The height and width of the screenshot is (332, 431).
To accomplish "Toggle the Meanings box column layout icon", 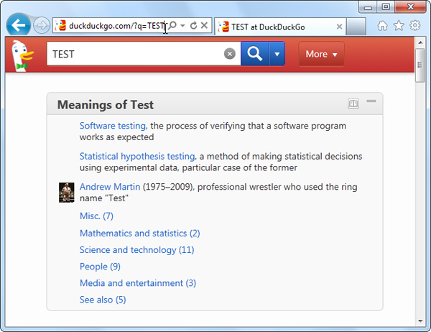I will tap(353, 104).
